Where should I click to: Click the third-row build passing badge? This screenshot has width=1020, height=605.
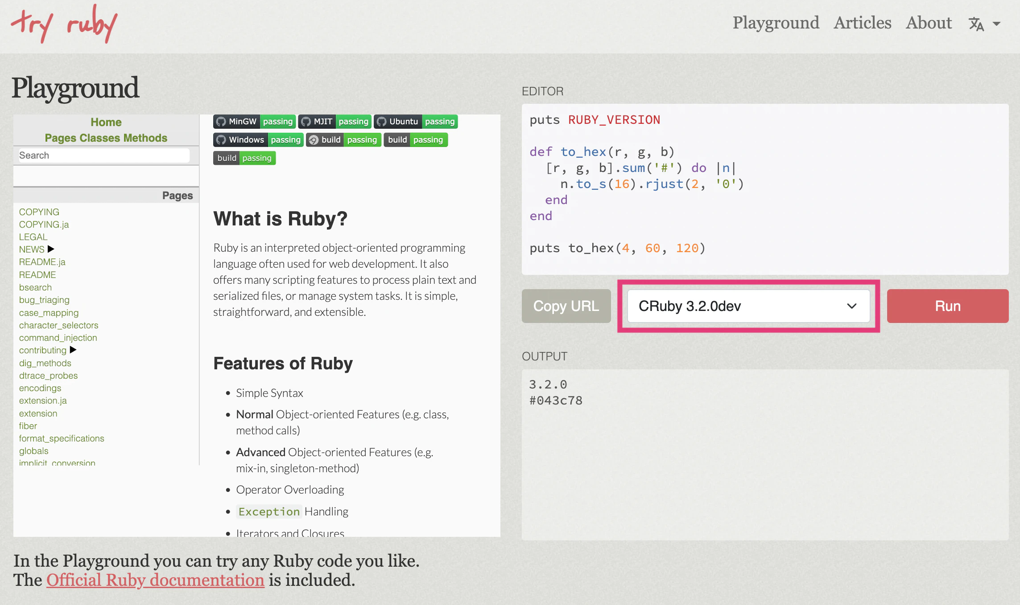pos(244,158)
